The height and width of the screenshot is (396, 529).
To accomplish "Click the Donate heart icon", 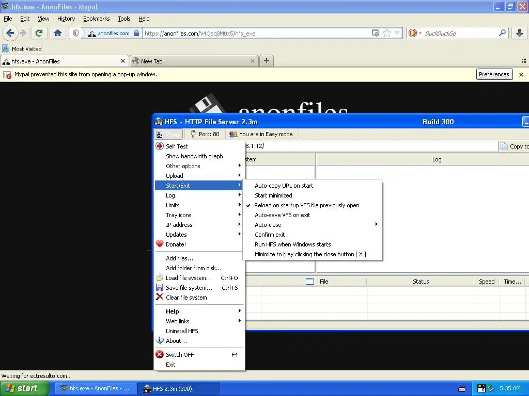I will point(160,244).
